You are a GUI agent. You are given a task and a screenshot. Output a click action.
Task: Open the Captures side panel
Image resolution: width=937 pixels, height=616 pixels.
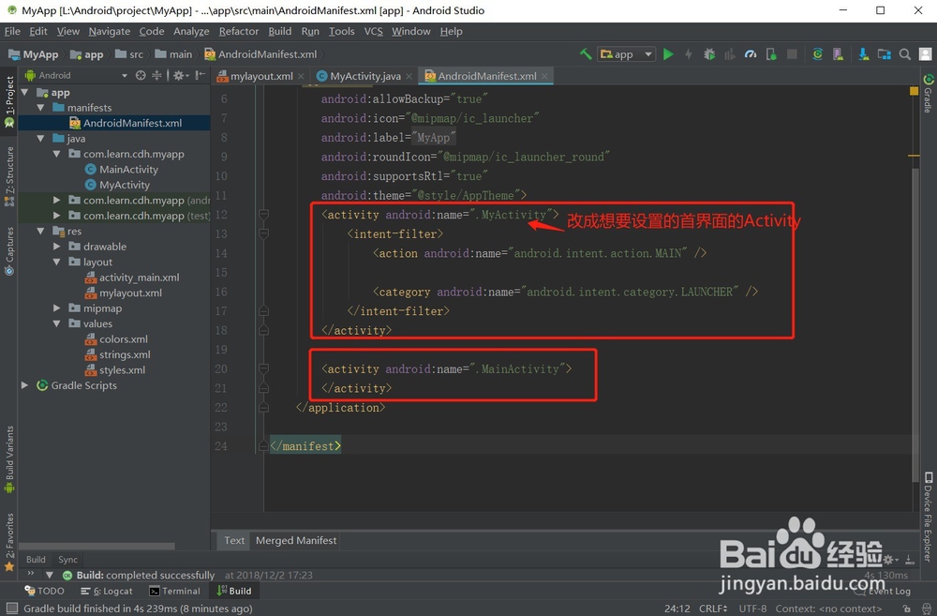[9, 251]
